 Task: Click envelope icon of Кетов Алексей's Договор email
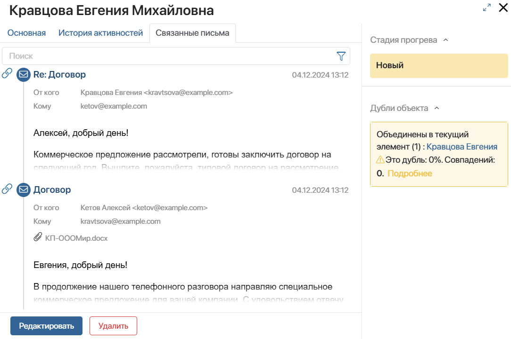click(x=24, y=190)
